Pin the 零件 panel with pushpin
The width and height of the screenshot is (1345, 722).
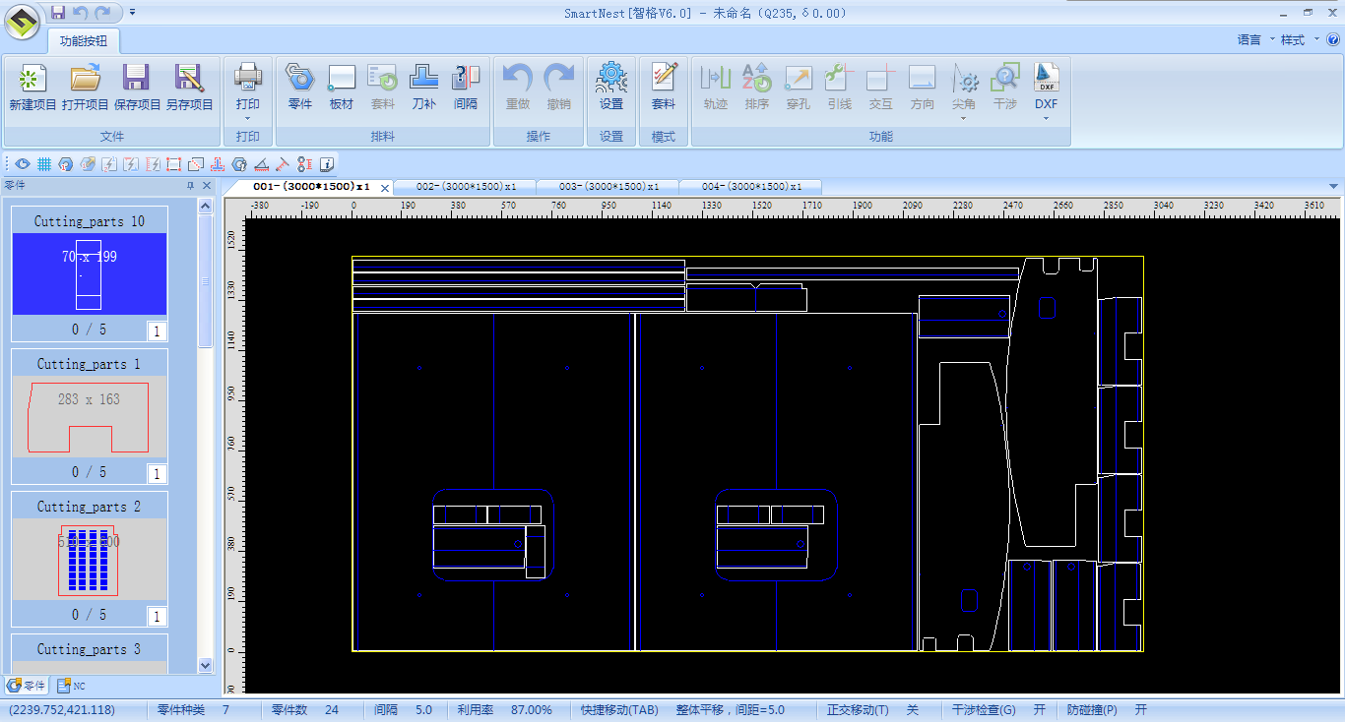tap(191, 185)
